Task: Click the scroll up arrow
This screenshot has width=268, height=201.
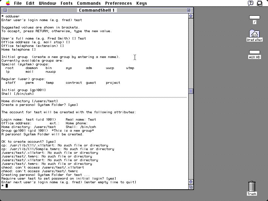Action: (191, 16)
